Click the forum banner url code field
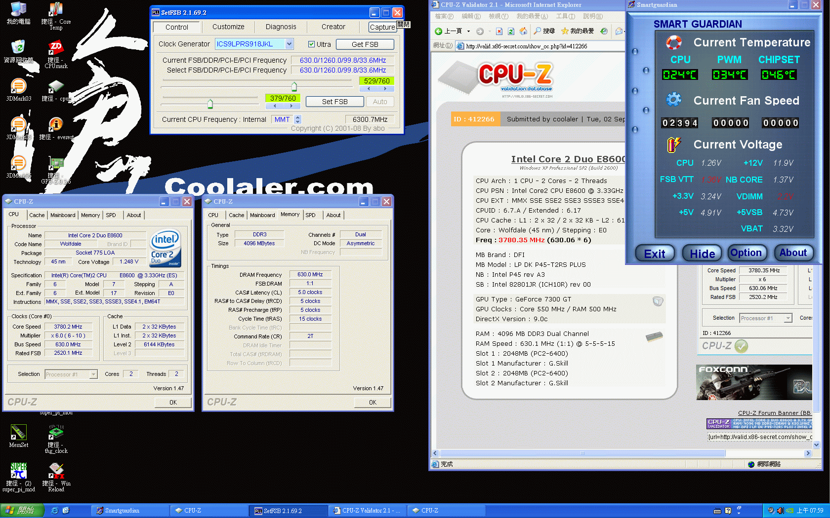830x518 pixels. click(x=759, y=437)
